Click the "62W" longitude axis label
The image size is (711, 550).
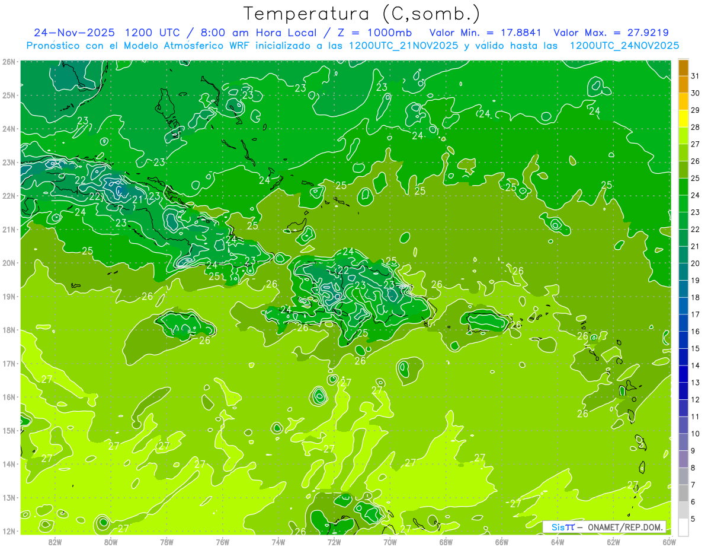point(613,541)
